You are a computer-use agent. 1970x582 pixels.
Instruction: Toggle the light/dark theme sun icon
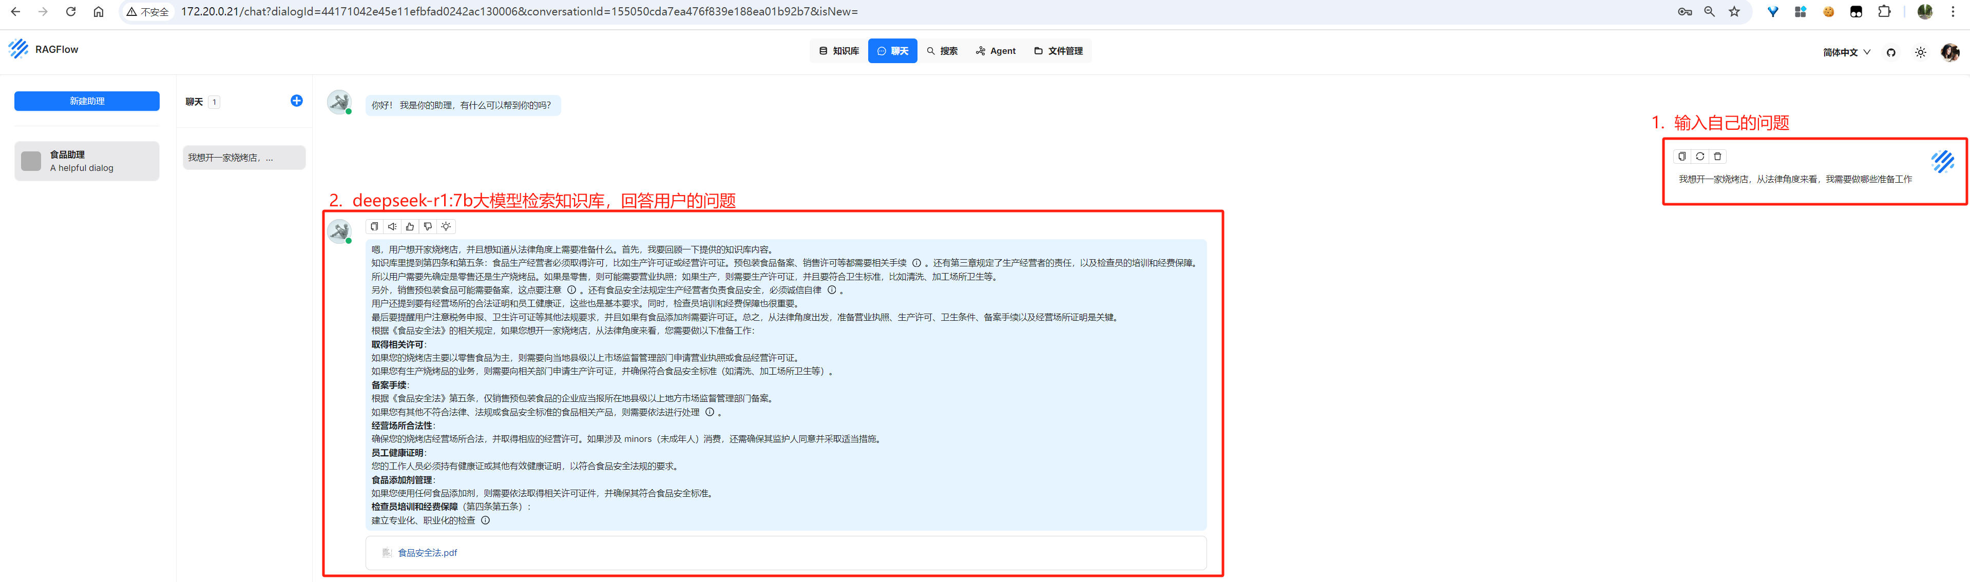(x=1920, y=52)
